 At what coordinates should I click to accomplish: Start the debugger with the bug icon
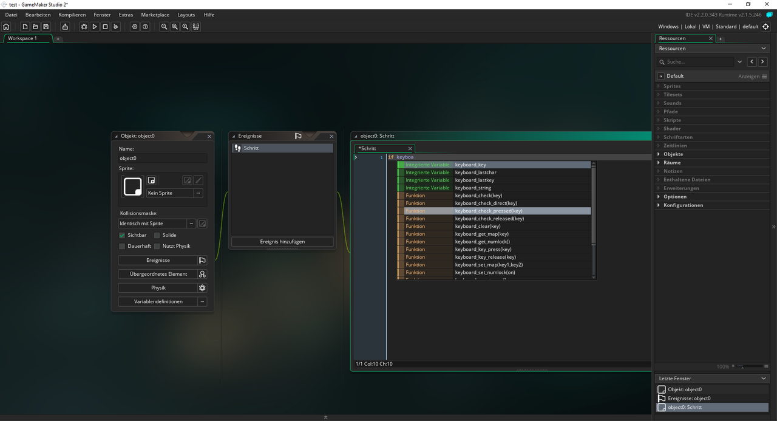tap(84, 27)
